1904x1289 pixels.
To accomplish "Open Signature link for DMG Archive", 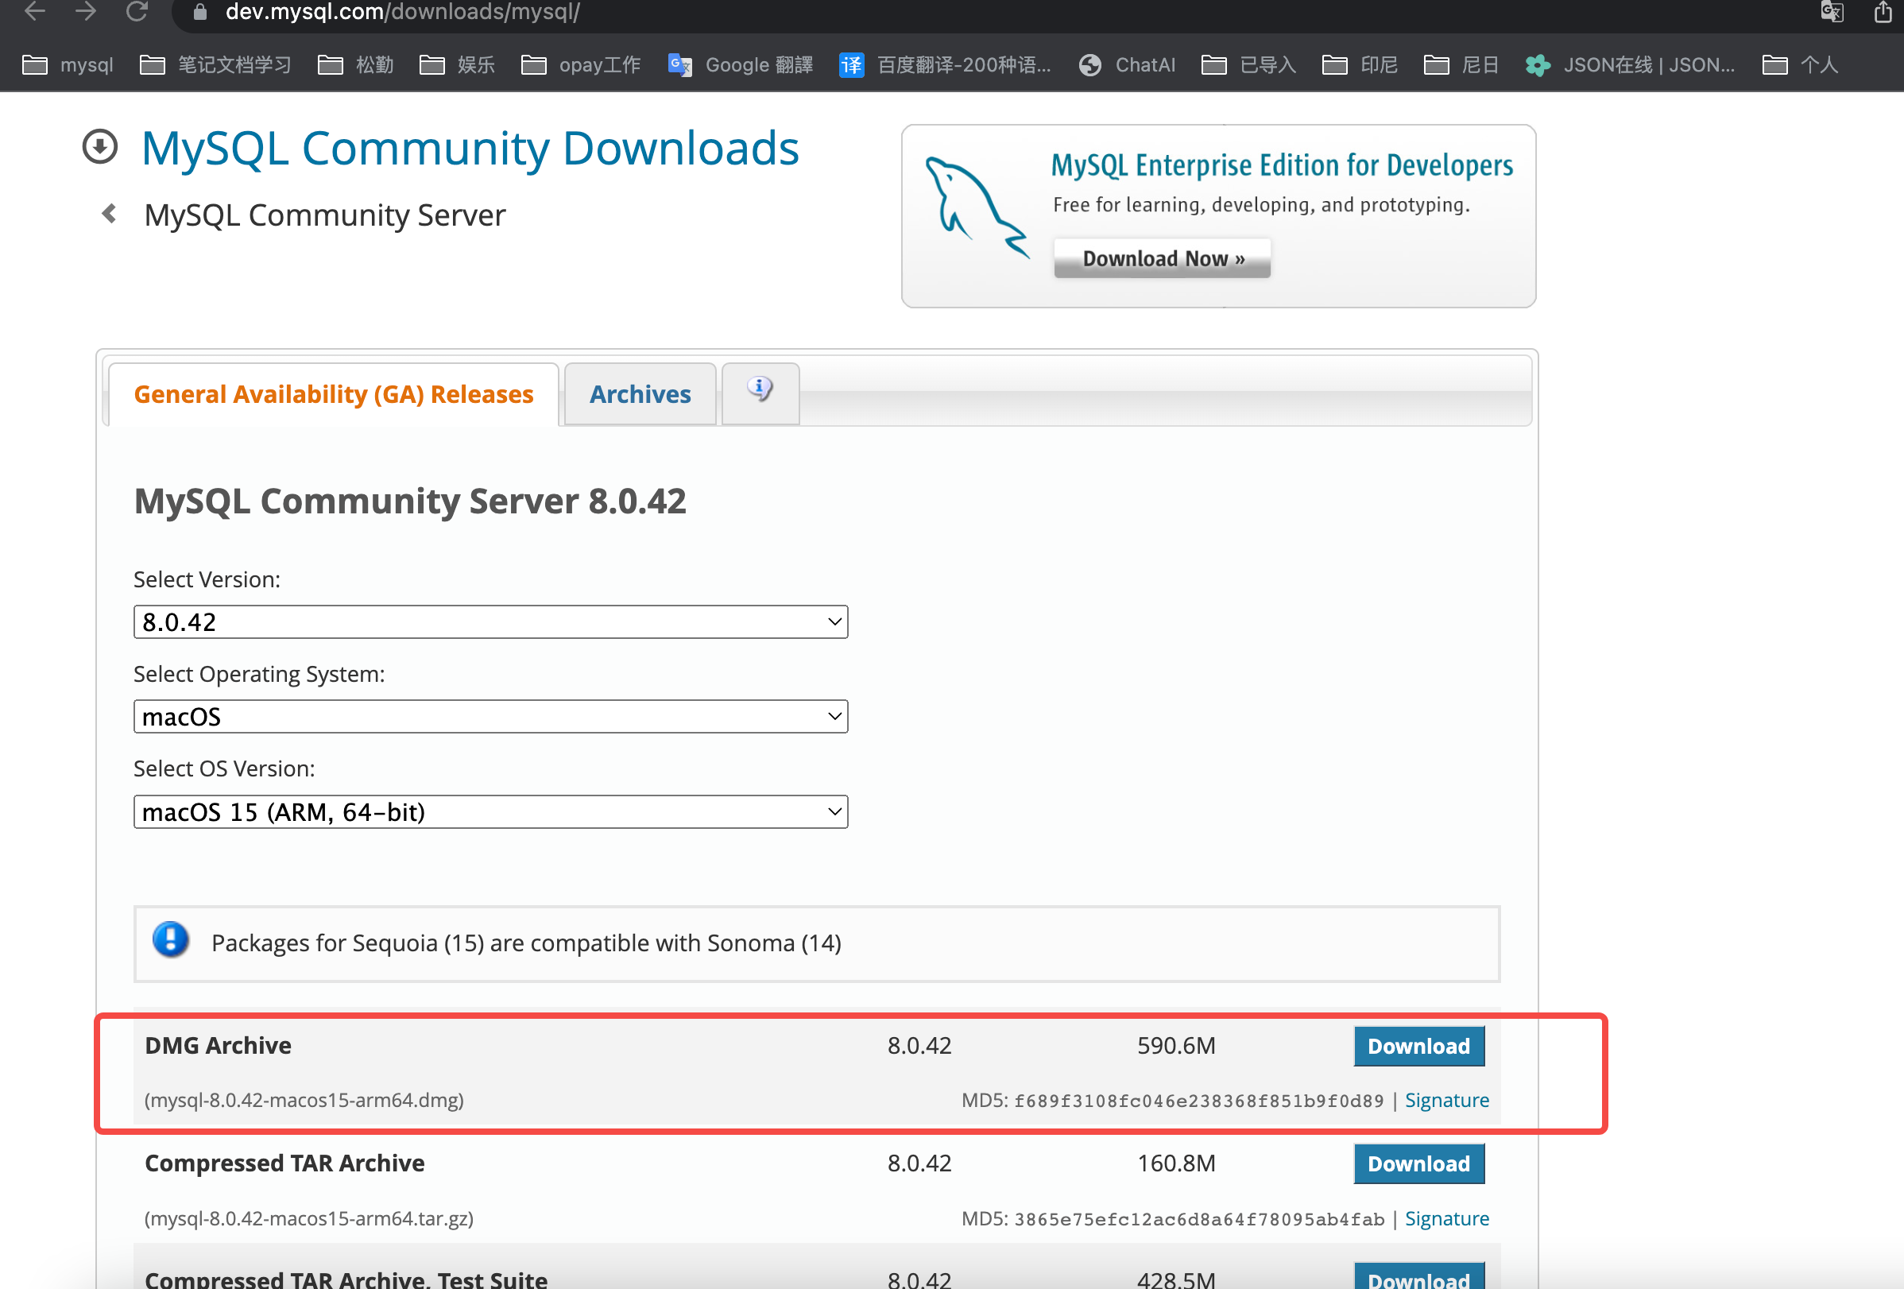I will [1447, 1100].
